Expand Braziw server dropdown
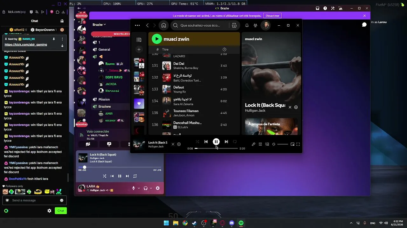 tap(99, 25)
